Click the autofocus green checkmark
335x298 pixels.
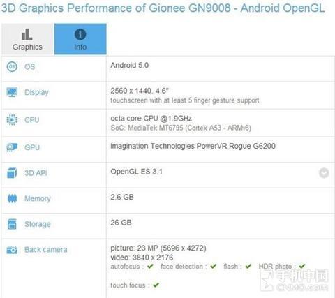151,266
